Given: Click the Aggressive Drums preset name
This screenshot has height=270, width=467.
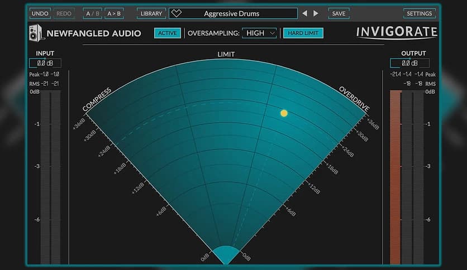Looking at the screenshot, I should 231,13.
